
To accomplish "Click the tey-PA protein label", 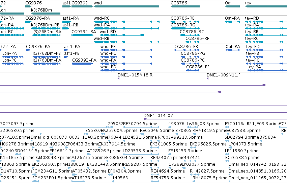I will (254, 67).
